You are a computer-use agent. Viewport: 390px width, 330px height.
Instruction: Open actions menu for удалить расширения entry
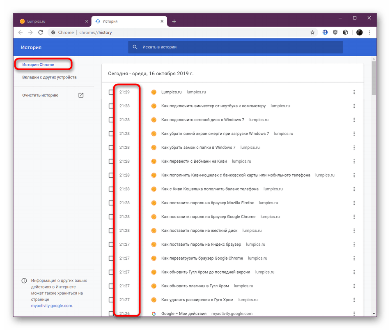point(354,300)
